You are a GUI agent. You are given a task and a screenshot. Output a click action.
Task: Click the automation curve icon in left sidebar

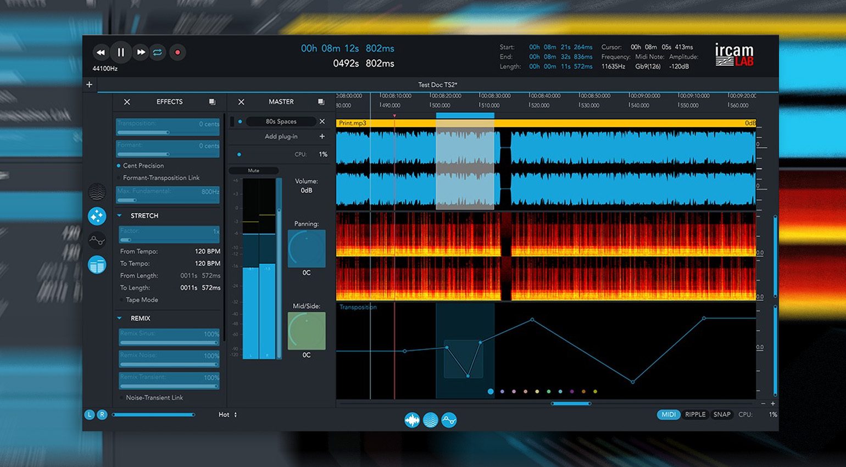pyautogui.click(x=97, y=240)
